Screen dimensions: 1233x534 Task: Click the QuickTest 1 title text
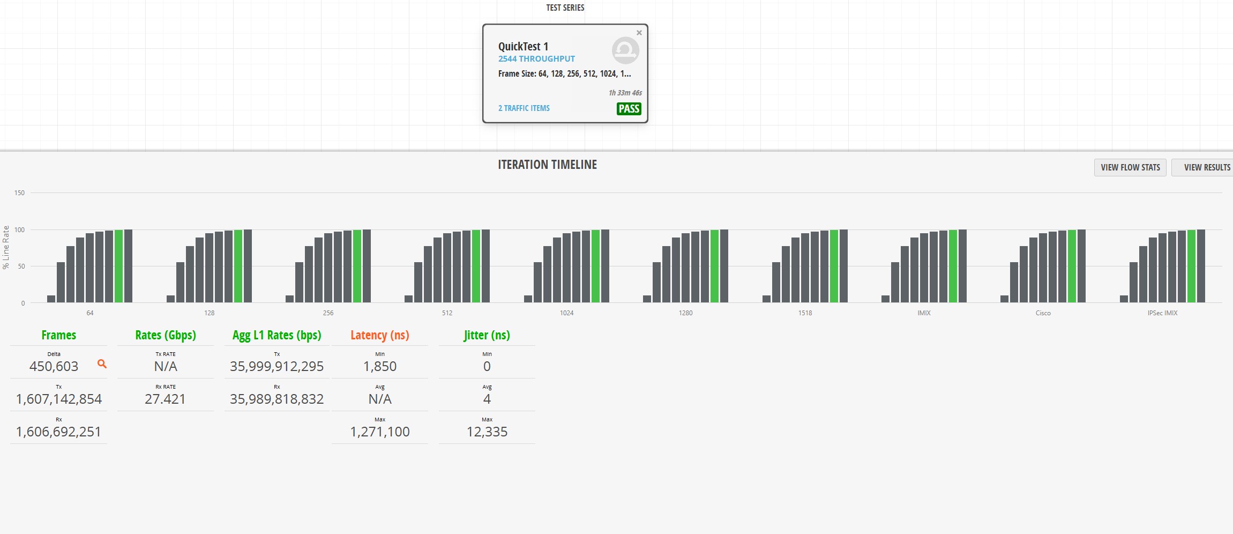point(523,47)
